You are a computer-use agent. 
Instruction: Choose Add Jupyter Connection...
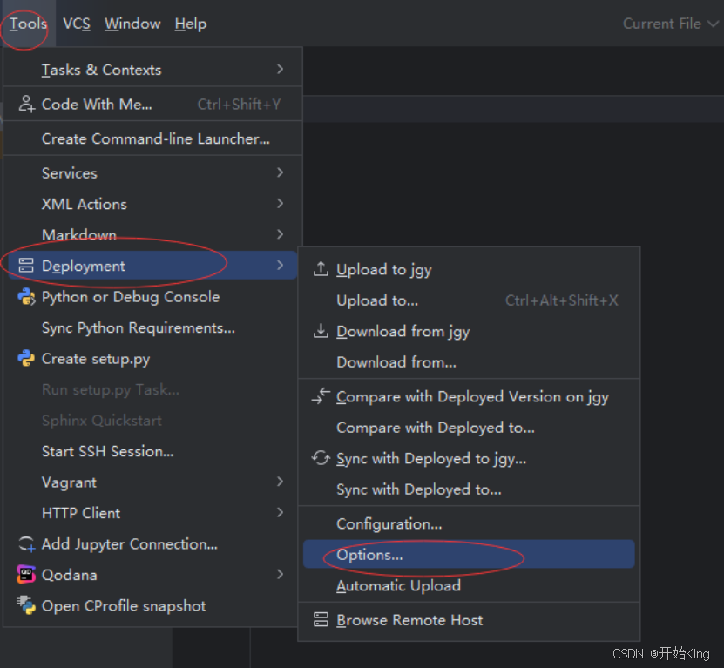[152, 543]
